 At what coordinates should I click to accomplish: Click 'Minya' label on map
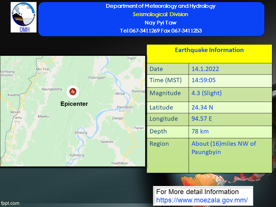click(120, 94)
